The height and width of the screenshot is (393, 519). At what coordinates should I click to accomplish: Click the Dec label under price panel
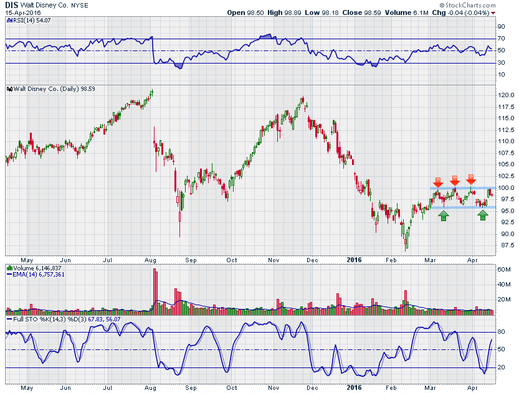coord(312,260)
